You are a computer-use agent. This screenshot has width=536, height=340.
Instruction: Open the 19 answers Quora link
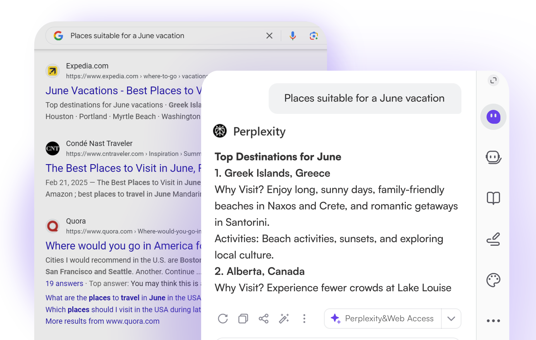[x=64, y=283]
